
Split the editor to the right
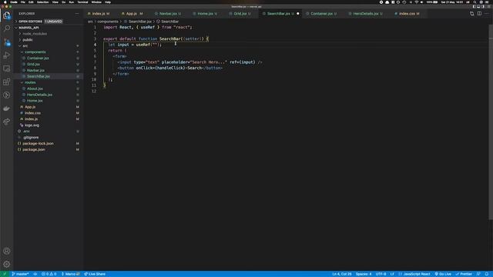(479, 14)
